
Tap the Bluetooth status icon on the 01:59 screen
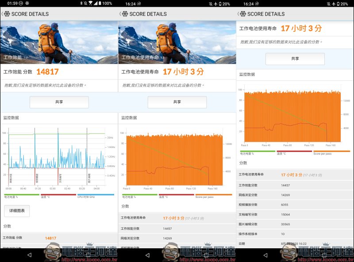pyautogui.click(x=81, y=4)
